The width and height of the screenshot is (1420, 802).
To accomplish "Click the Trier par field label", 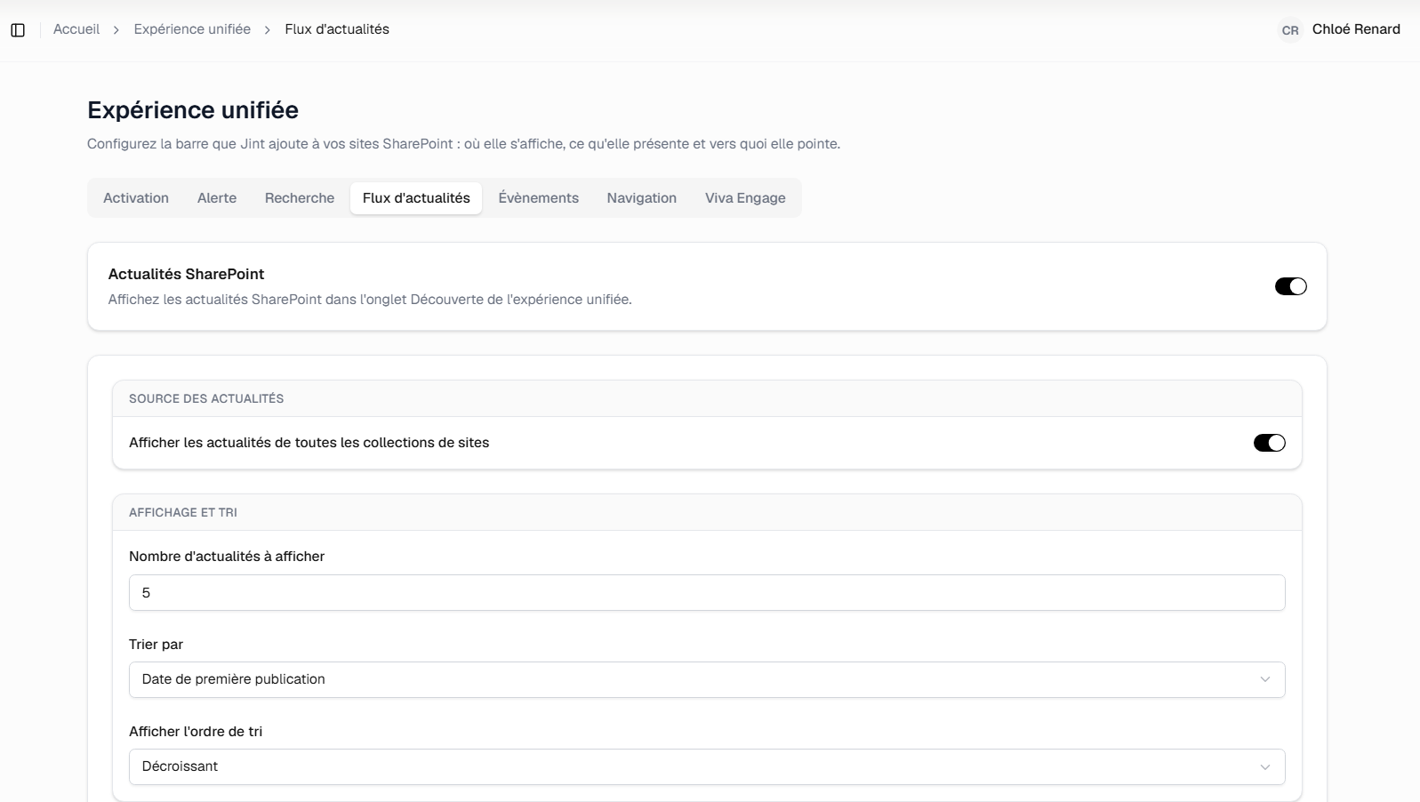I will tap(156, 645).
